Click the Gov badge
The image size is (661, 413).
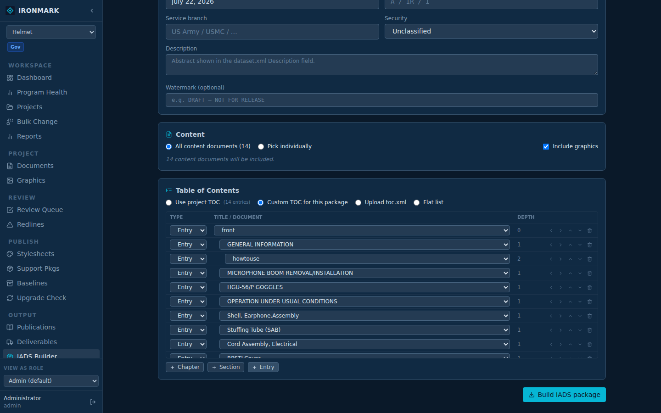(16, 47)
